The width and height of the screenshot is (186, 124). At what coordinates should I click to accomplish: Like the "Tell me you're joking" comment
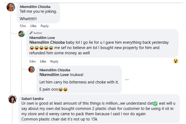pos(33,26)
